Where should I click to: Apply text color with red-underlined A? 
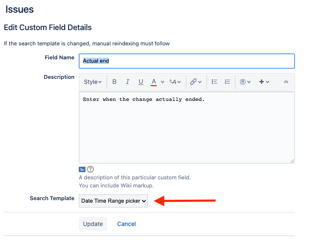point(154,82)
